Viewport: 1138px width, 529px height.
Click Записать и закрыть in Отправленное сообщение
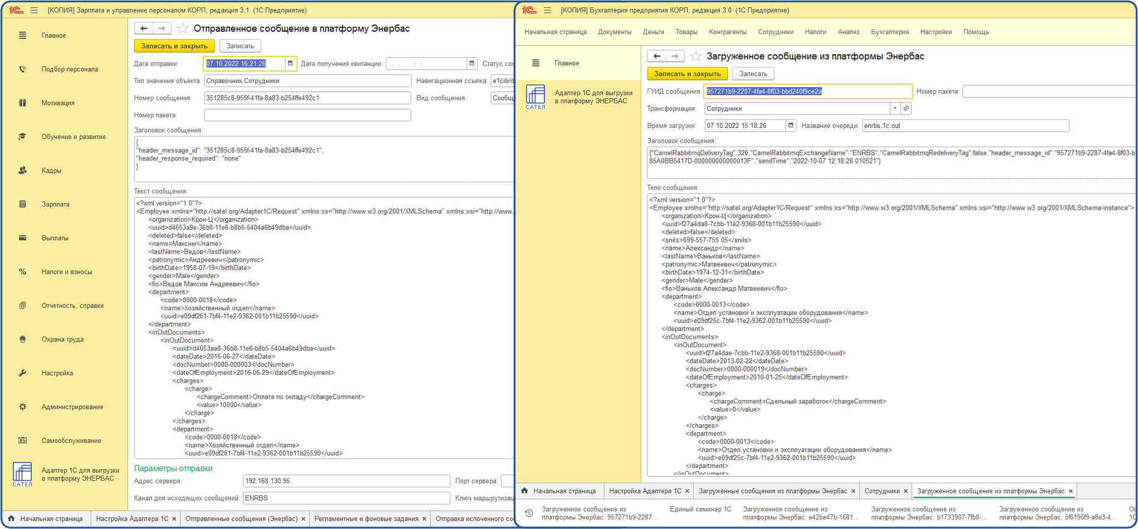(x=174, y=46)
